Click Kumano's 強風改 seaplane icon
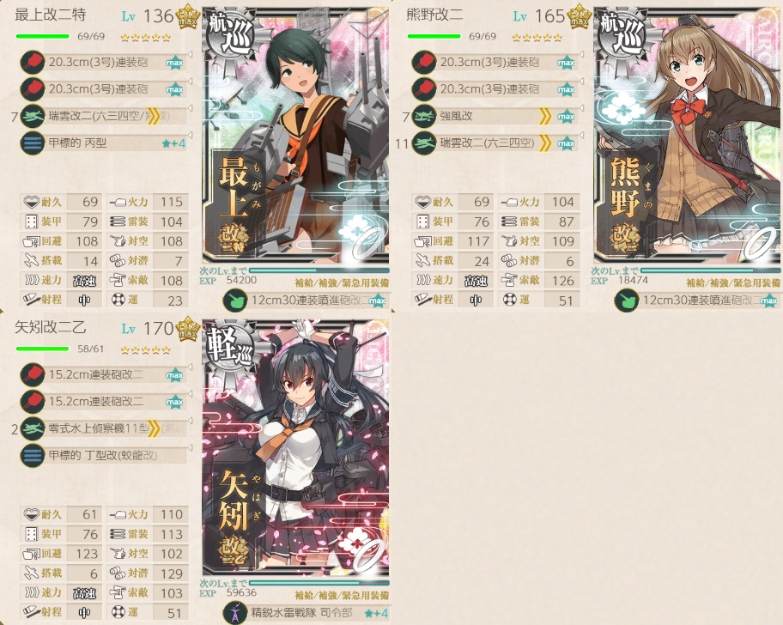 [x=424, y=116]
